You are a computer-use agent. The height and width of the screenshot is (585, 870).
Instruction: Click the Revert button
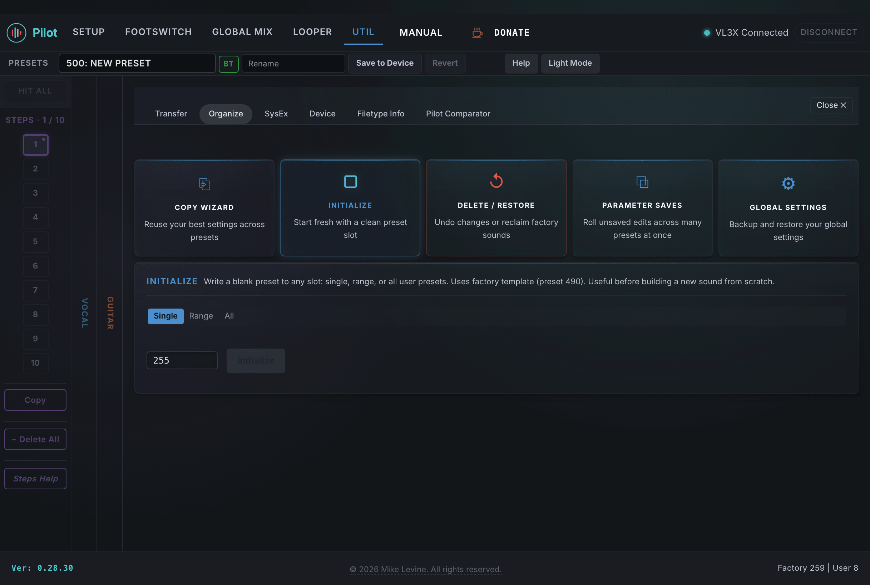click(x=445, y=63)
